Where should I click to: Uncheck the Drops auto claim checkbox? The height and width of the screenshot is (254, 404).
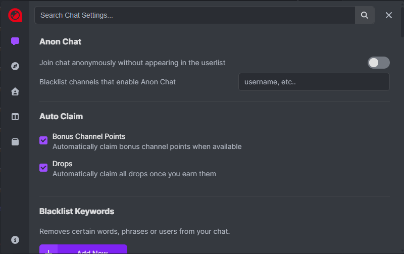pyautogui.click(x=43, y=168)
